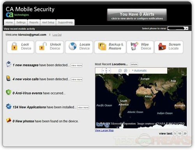The height and width of the screenshot is (150, 195).
Task: Click the You Have 0 Alerts banner
Action: click(x=137, y=15)
